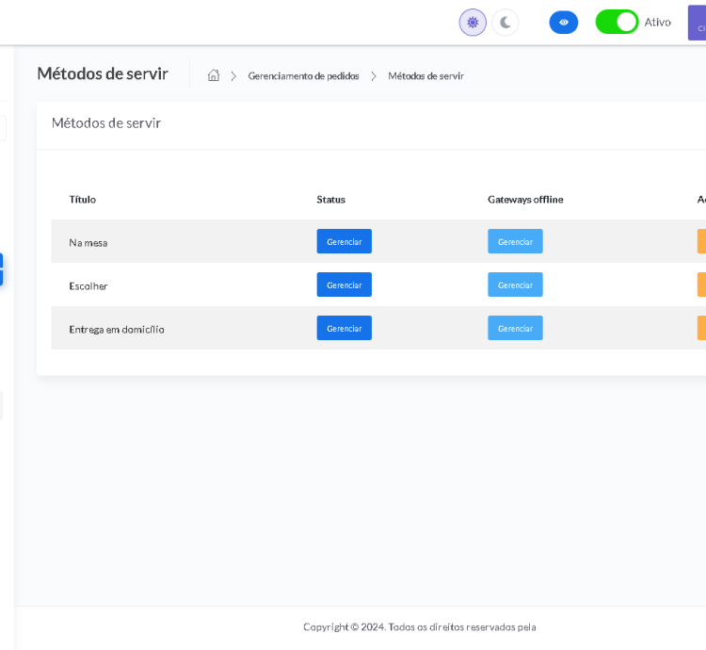Click orange action button in Escolher row
Image resolution: width=706 pixels, height=650 pixels.
pos(701,284)
